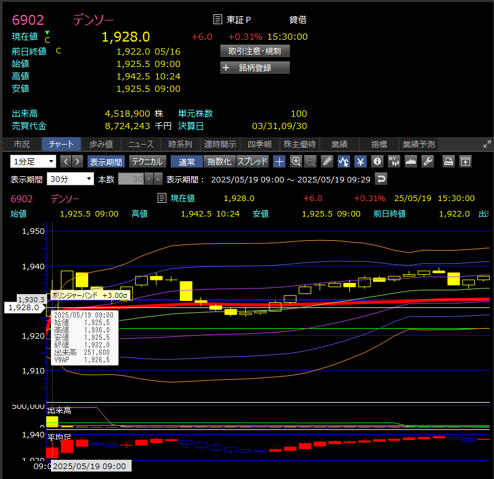Zoom in the chart with magnifier plus
Screen dimensions: 494x479
click(x=296, y=162)
